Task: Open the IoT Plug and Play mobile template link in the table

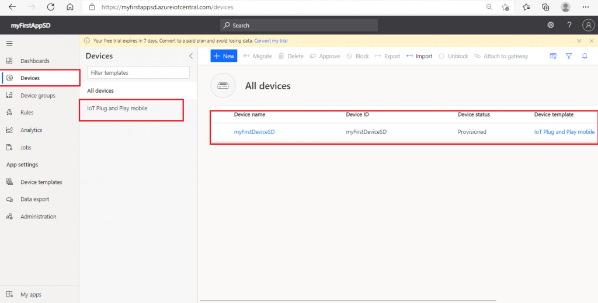Action: (x=564, y=132)
